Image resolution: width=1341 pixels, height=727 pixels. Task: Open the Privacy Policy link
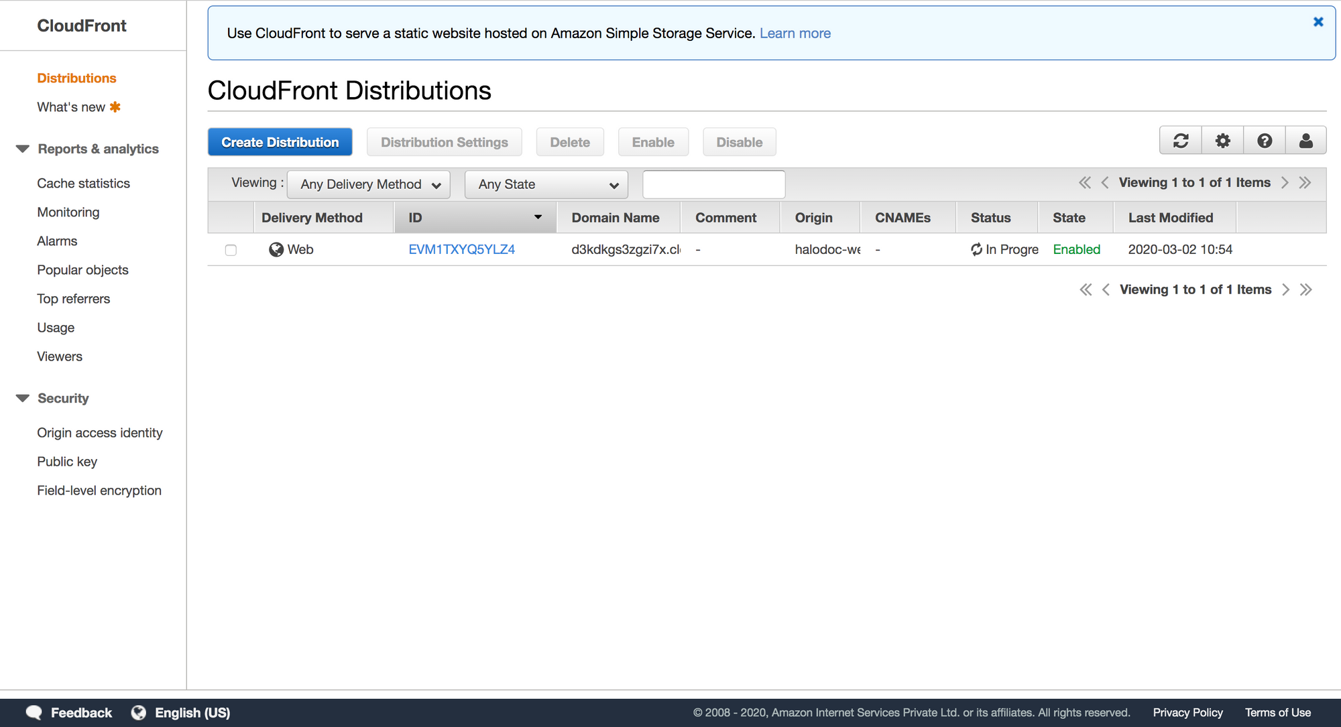point(1187,713)
